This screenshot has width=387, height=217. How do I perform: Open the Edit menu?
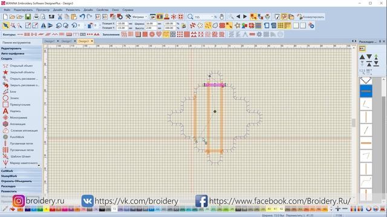pyautogui.click(x=23, y=10)
